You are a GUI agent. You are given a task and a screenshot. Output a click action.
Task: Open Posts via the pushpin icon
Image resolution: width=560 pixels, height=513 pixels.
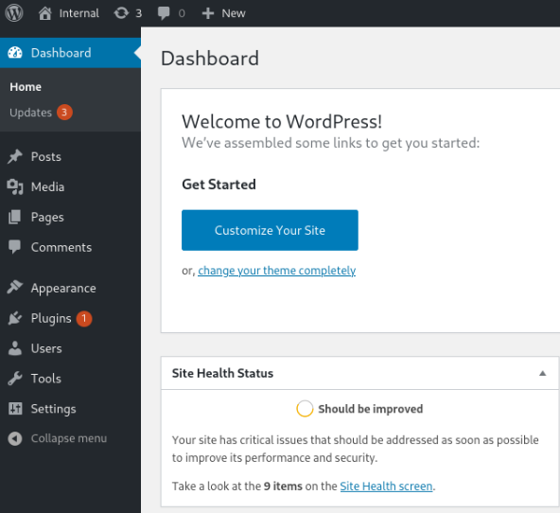click(15, 156)
